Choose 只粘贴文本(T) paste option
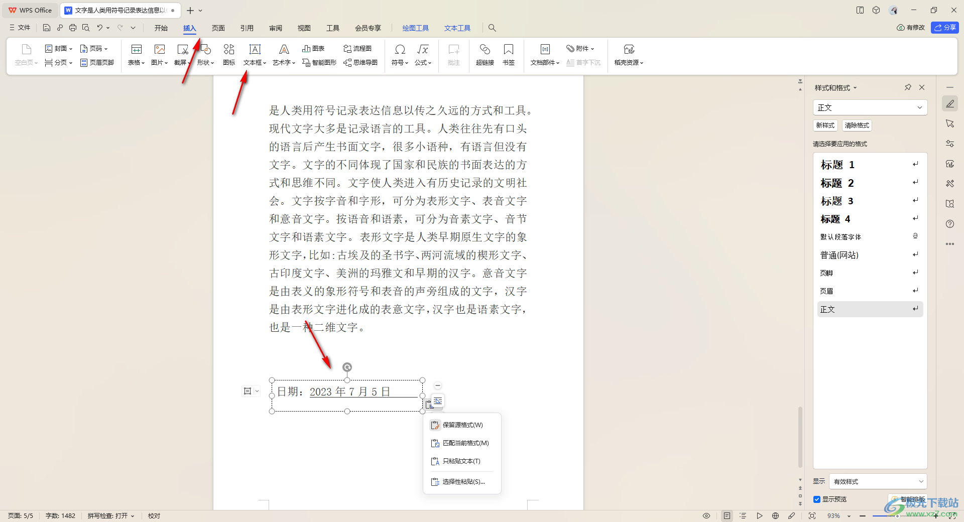Screen dimensions: 964x522 pyautogui.click(x=462, y=461)
